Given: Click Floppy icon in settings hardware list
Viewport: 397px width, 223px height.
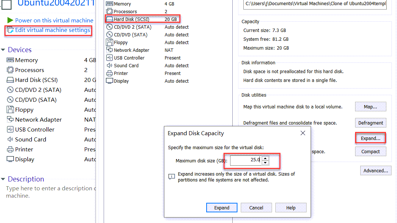Looking at the screenshot, I should [110, 42].
